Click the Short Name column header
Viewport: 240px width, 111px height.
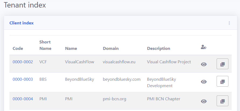[45, 45]
